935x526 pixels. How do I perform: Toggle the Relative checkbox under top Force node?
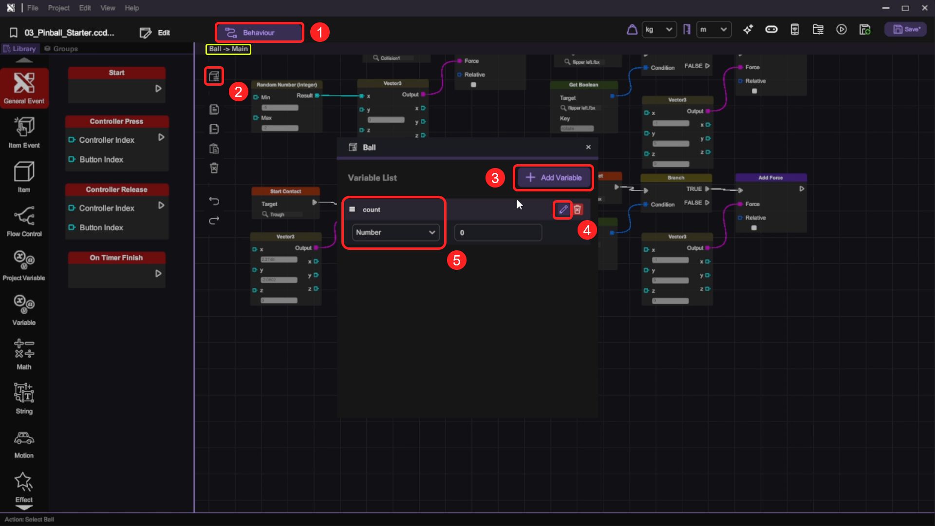click(473, 85)
